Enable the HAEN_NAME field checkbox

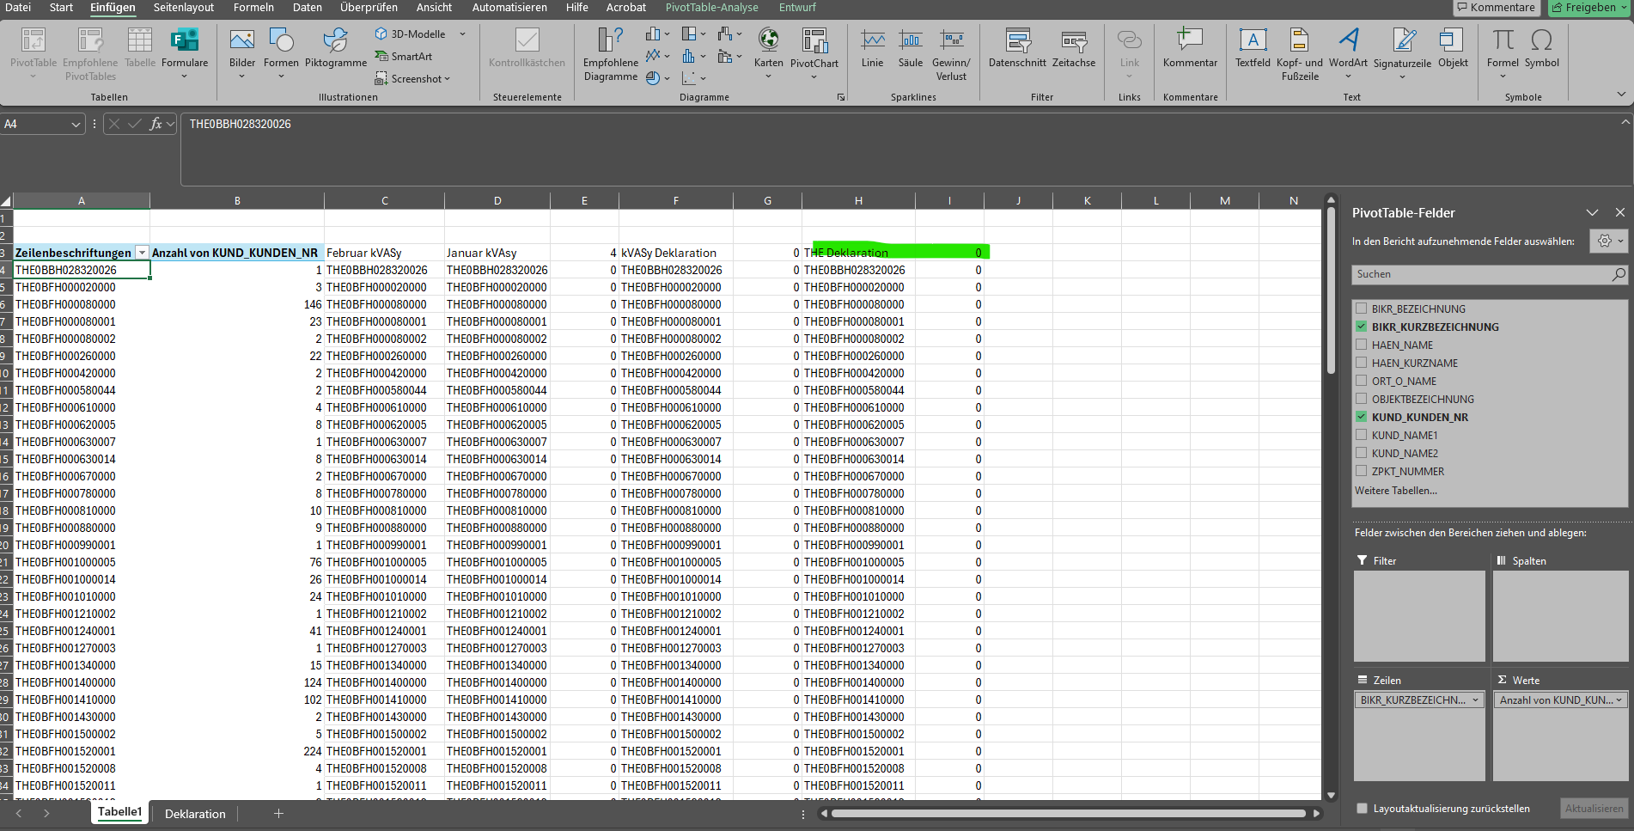click(1361, 345)
